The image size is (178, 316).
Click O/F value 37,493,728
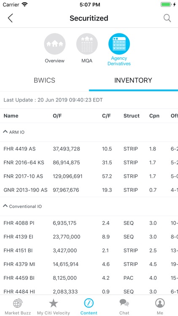click(x=66, y=149)
